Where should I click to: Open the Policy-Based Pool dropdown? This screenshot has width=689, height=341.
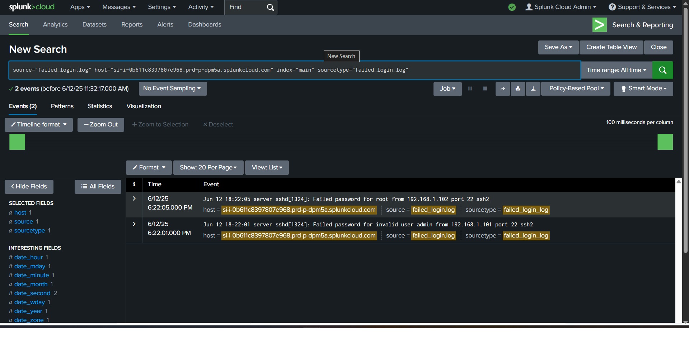click(576, 88)
